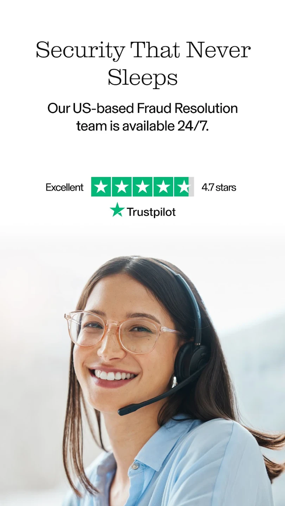The height and width of the screenshot is (506, 285).
Task: Tap the Fraud Resolution team description
Action: 142,117
